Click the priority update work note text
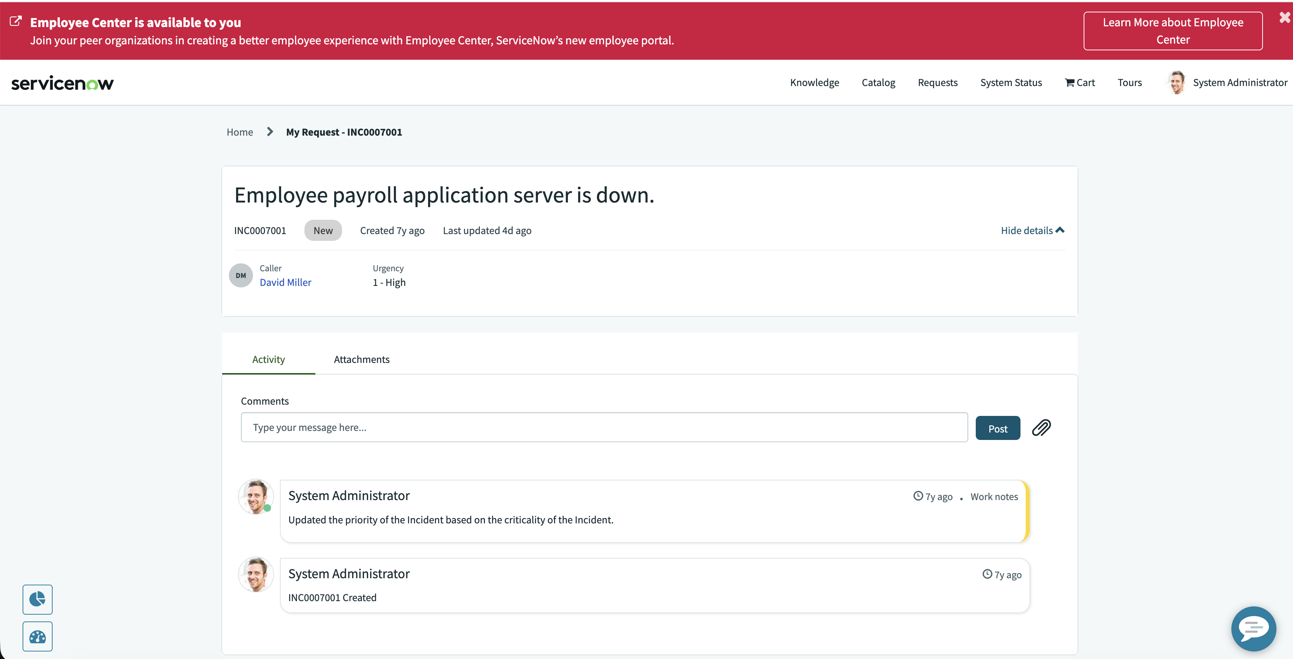The image size is (1293, 659). tap(451, 520)
